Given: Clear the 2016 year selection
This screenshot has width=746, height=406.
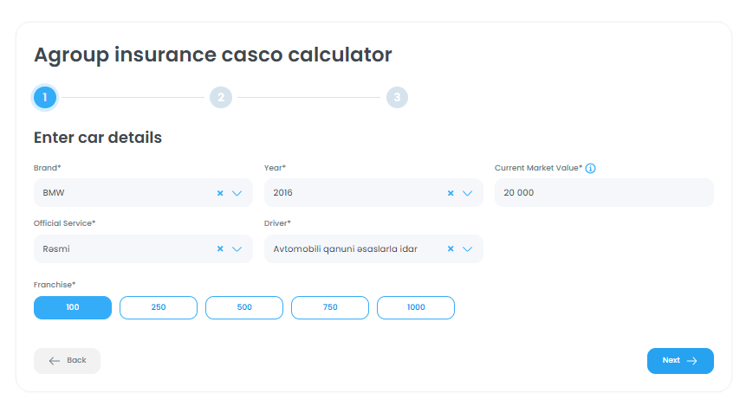Looking at the screenshot, I should pos(451,193).
